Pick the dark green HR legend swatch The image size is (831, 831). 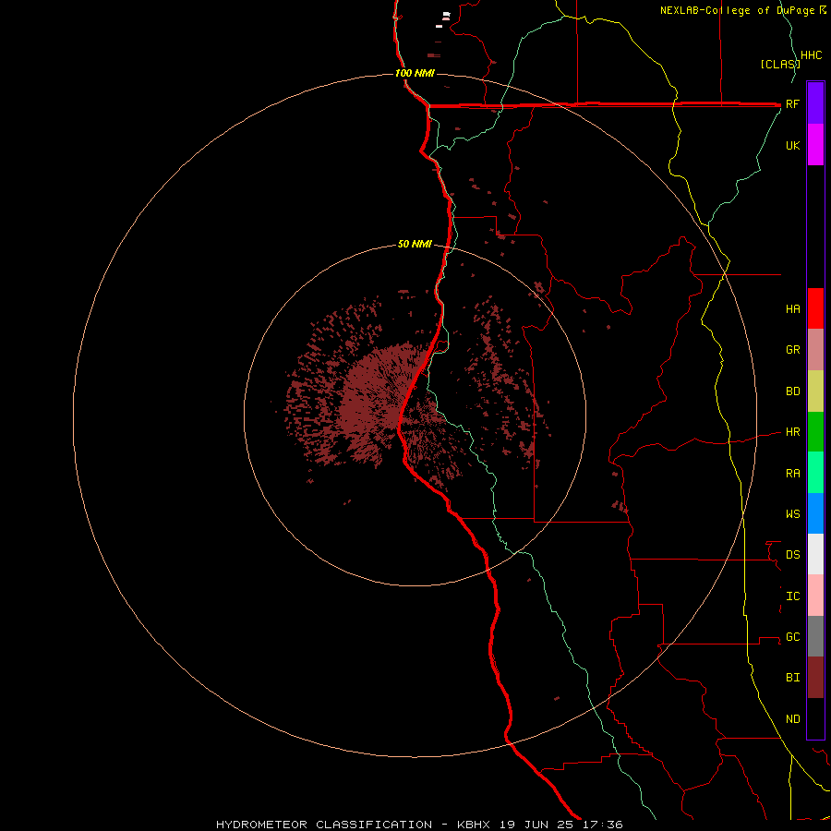pyautogui.click(x=815, y=432)
